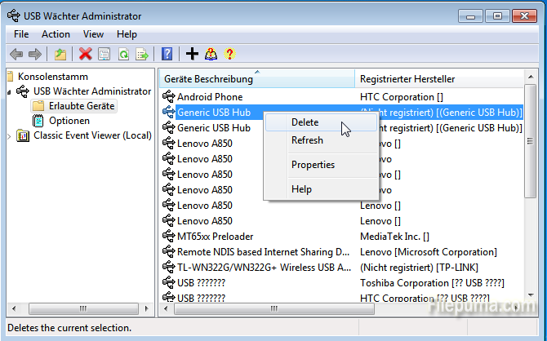The image size is (547, 341).
Task: Sort by Registrierter Hersteller column header
Action: 407,78
